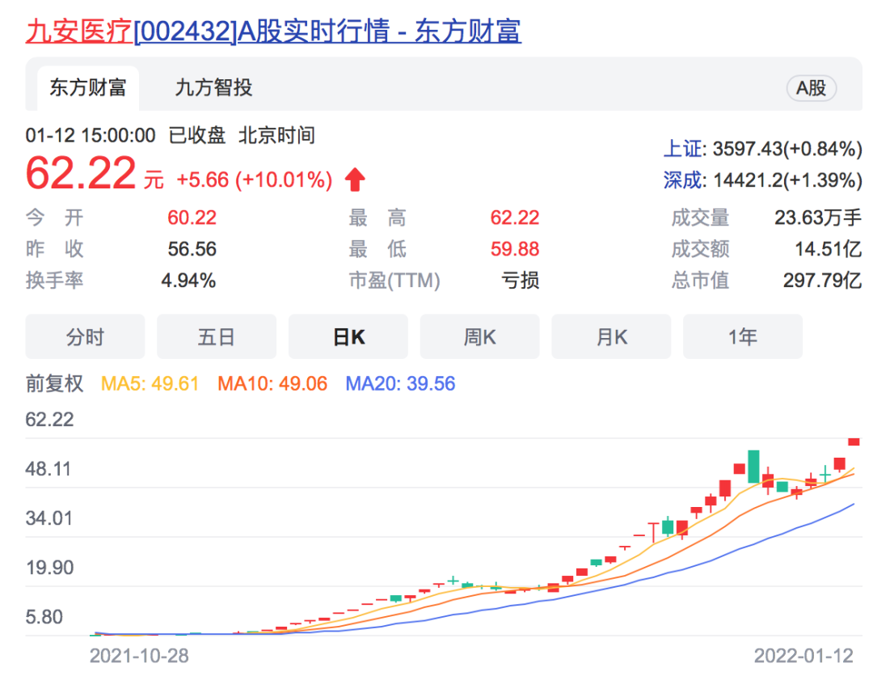This screenshot has width=873, height=676.
Task: Open the 九安医疗 A股实时行情 title link
Action: [x=273, y=31]
